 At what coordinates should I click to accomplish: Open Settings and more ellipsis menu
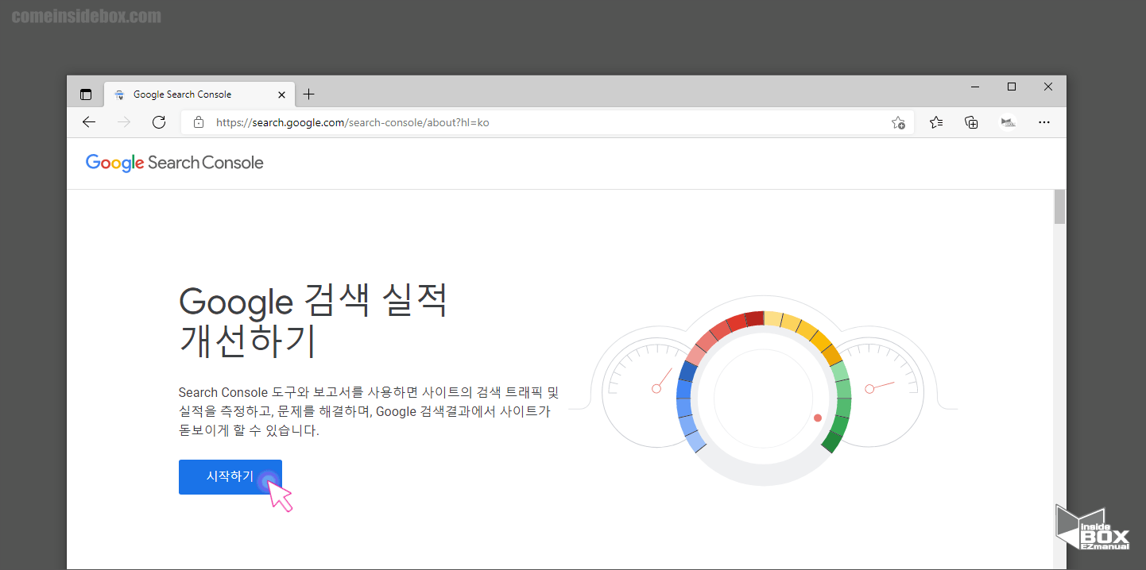tap(1044, 122)
